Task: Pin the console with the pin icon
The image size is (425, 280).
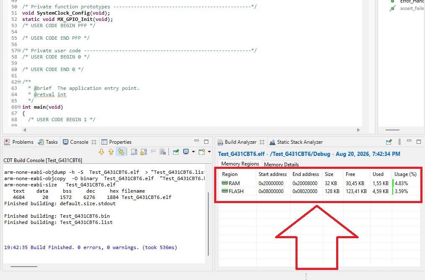Action: coord(176,152)
